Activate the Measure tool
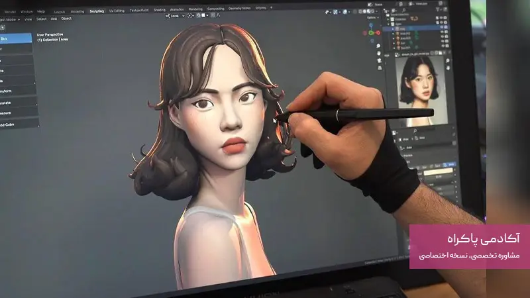This screenshot has width=530, height=298. (15, 113)
